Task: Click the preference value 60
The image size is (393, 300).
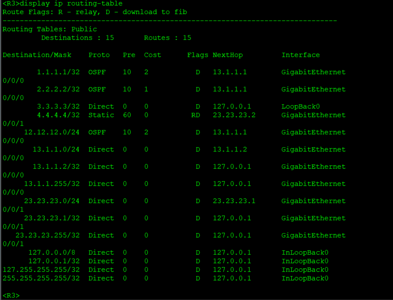Action: click(x=127, y=115)
